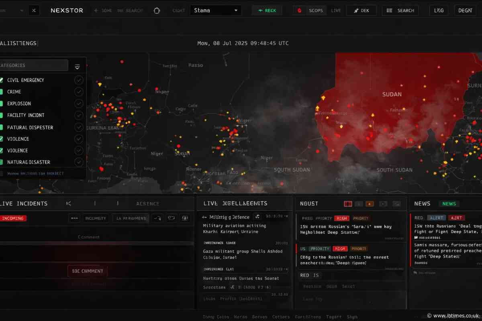Screen dimensions: 482x321
Task: Click the green RECK button
Action: click(x=267, y=10)
